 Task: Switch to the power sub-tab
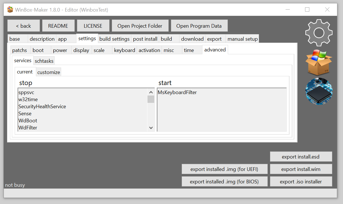pos(61,50)
